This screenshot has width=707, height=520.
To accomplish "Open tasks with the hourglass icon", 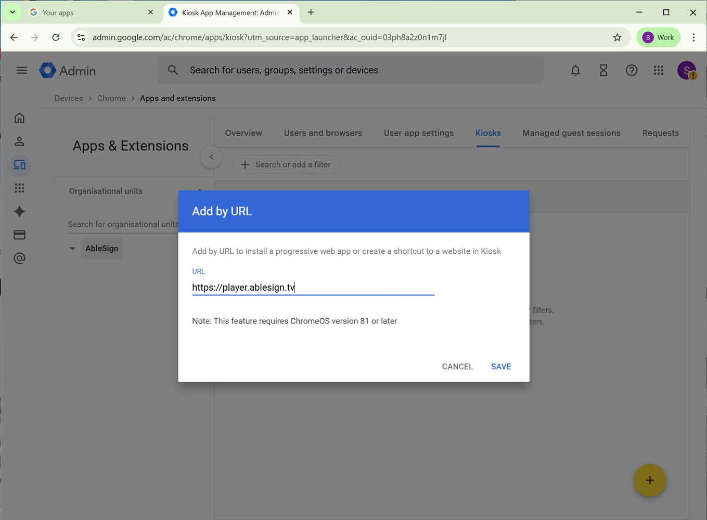I will click(603, 70).
